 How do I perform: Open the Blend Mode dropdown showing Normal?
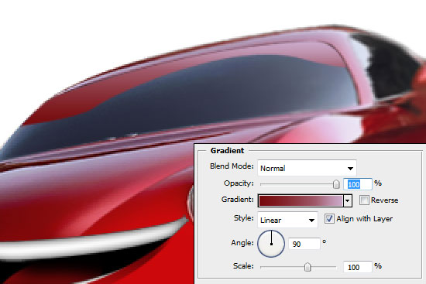point(307,168)
